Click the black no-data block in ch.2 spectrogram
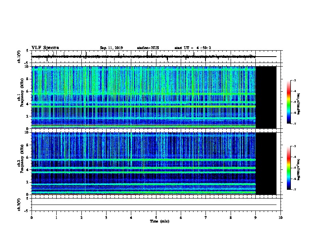Screen dimensions: 316x244 pos(266,163)
